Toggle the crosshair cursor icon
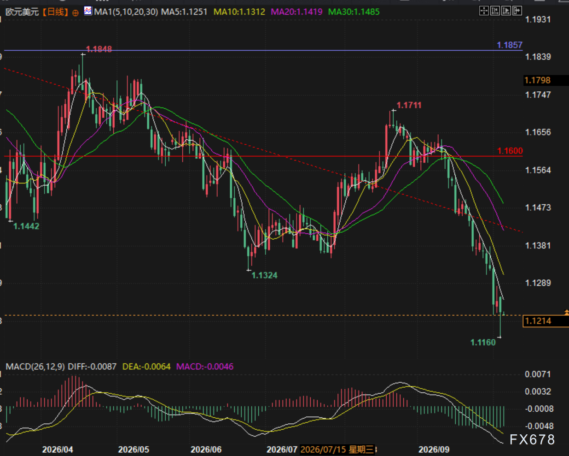569x456 pixels. 484,11
